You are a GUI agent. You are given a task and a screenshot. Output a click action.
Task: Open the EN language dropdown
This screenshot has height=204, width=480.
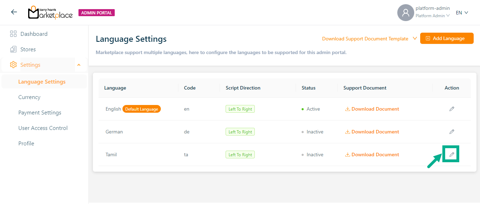(462, 13)
